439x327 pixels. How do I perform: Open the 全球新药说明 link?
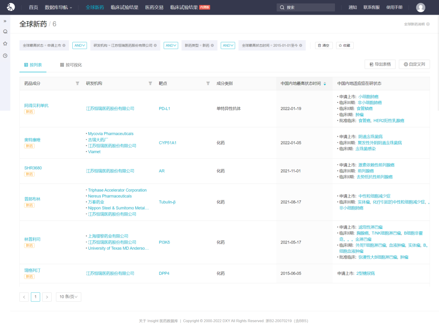[414, 24]
